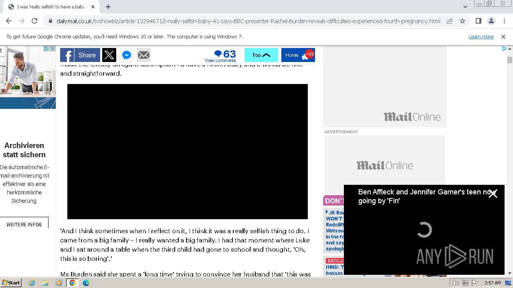Go back to the previous page

point(9,21)
